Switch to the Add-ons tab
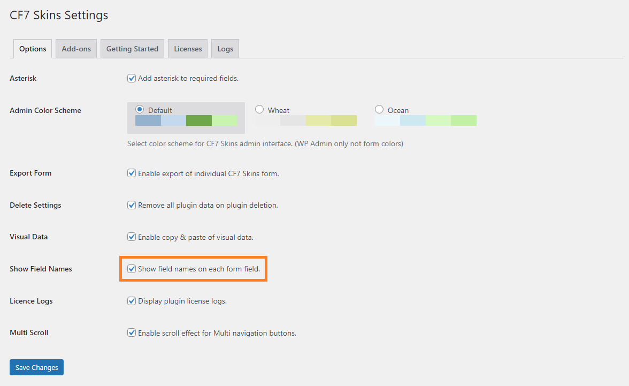The width and height of the screenshot is (629, 386). [76, 49]
